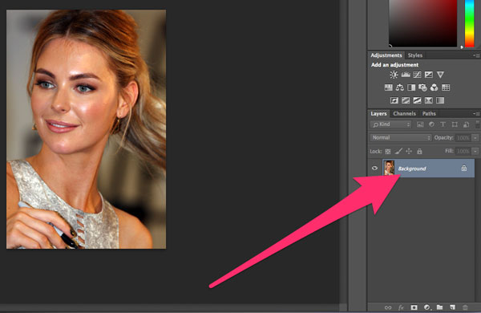Add a Levels adjustment

tap(406, 75)
